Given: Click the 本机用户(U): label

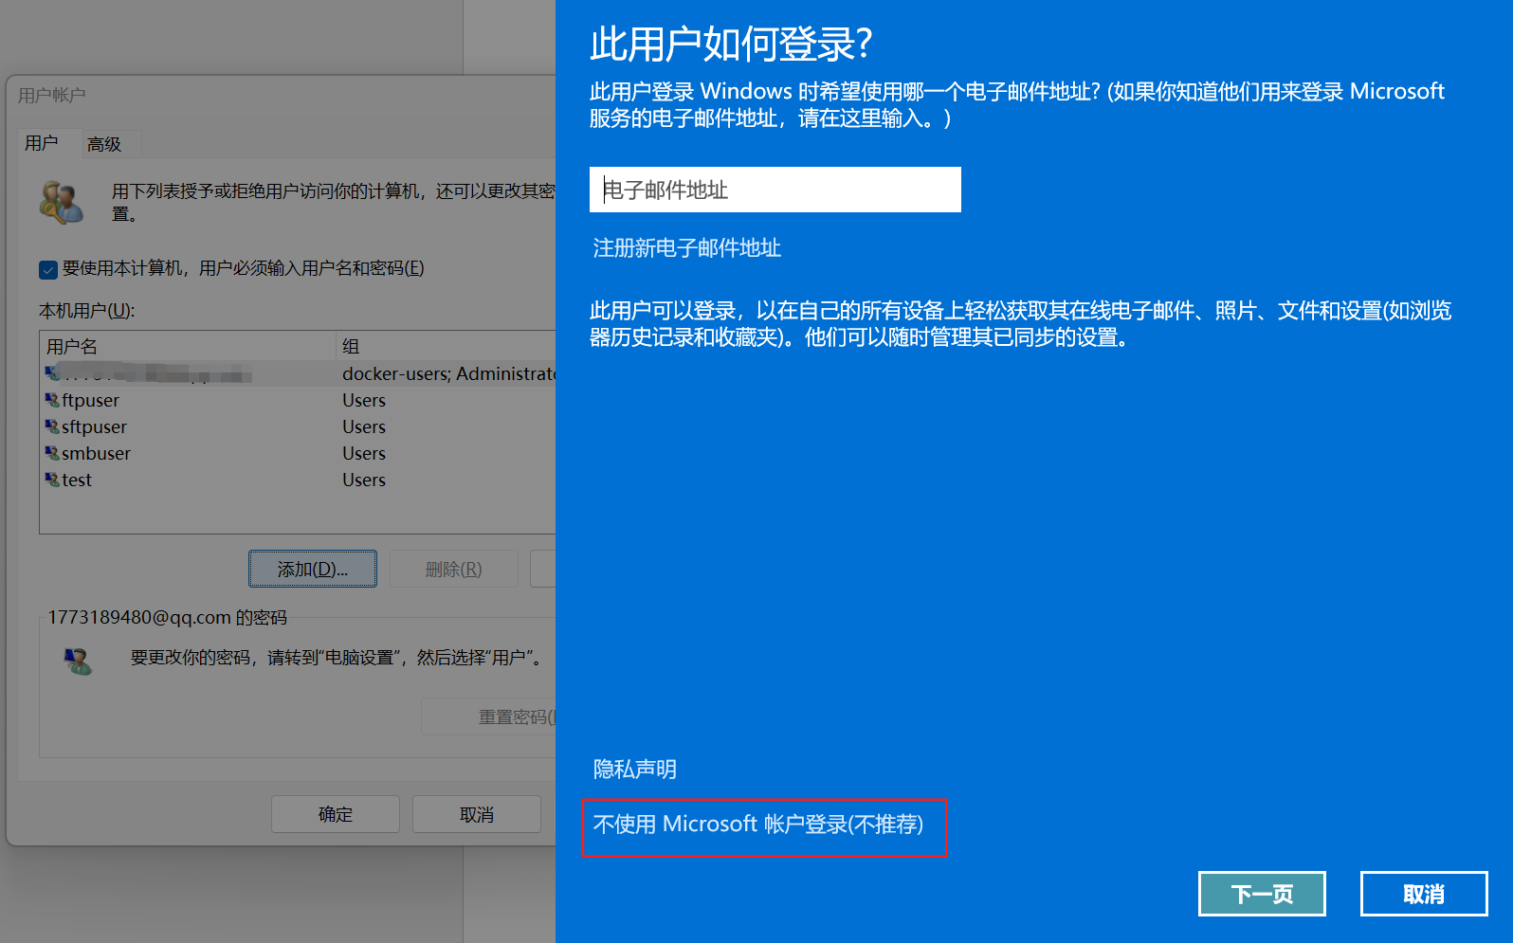Looking at the screenshot, I should (87, 311).
